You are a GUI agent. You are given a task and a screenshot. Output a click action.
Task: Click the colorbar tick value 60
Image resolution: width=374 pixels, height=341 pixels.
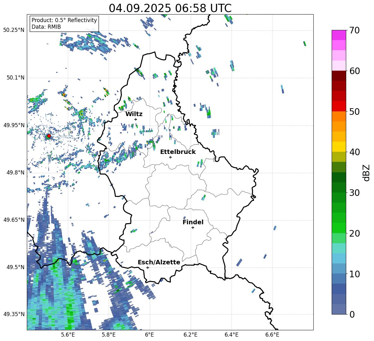[354, 71]
